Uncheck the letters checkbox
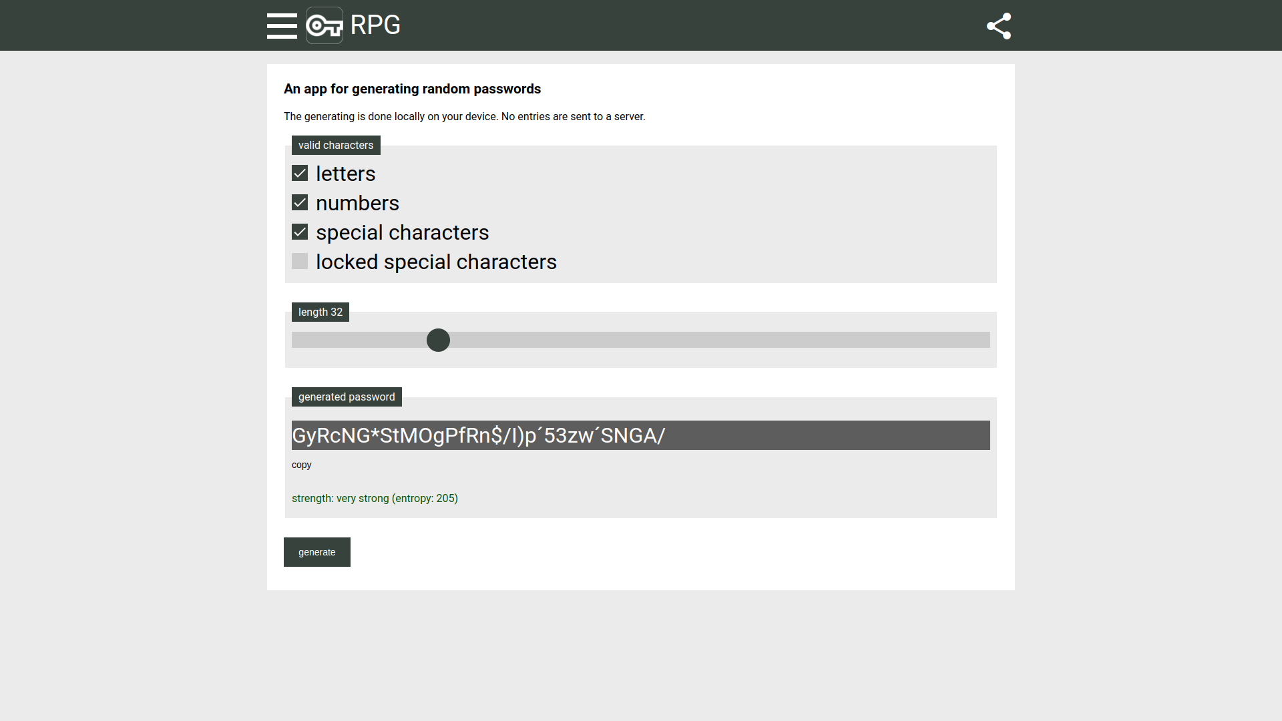 click(300, 174)
